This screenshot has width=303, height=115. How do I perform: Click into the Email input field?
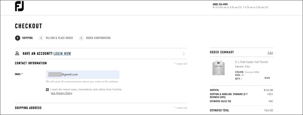82,75
